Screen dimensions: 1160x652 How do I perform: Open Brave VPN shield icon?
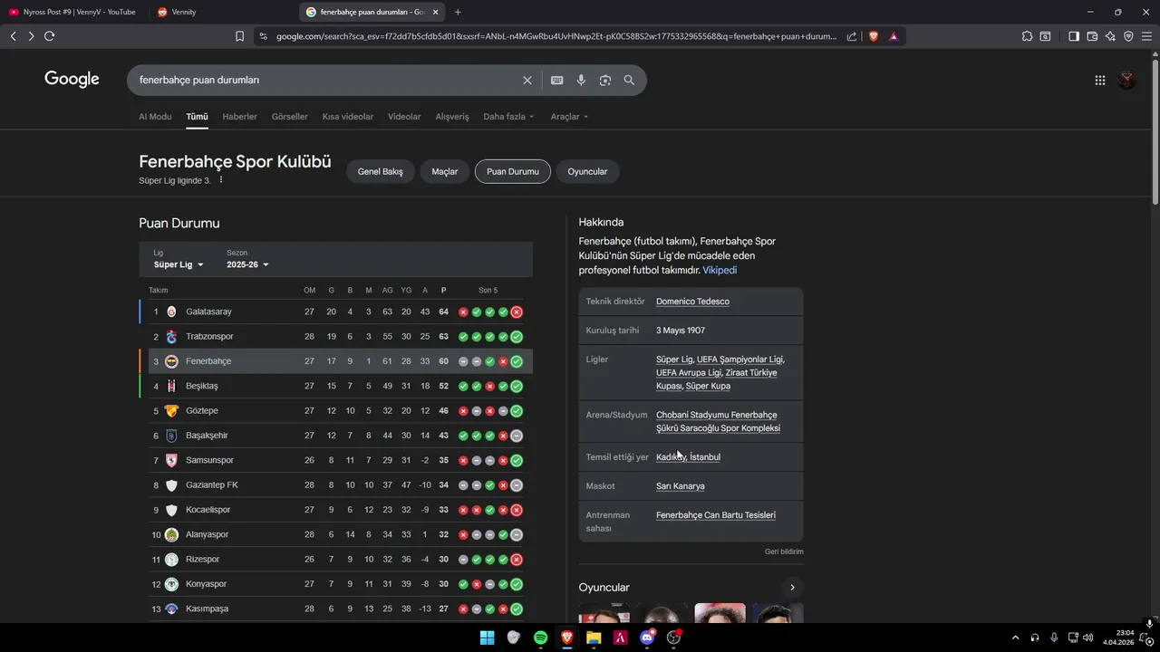pyautogui.click(x=1128, y=36)
